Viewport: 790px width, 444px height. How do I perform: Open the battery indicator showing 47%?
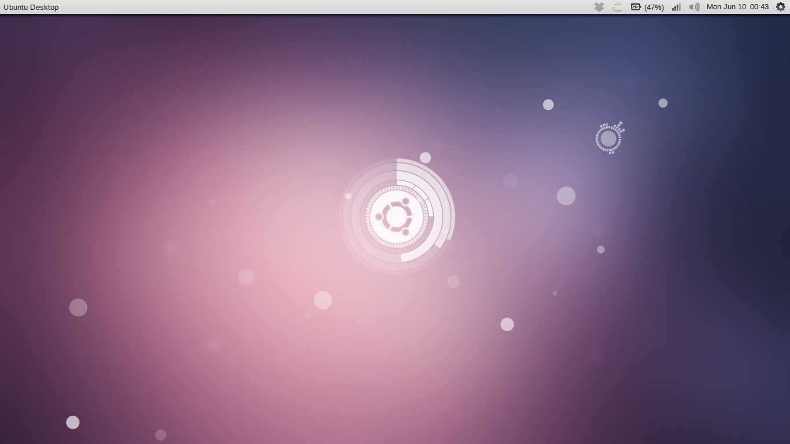[x=647, y=7]
